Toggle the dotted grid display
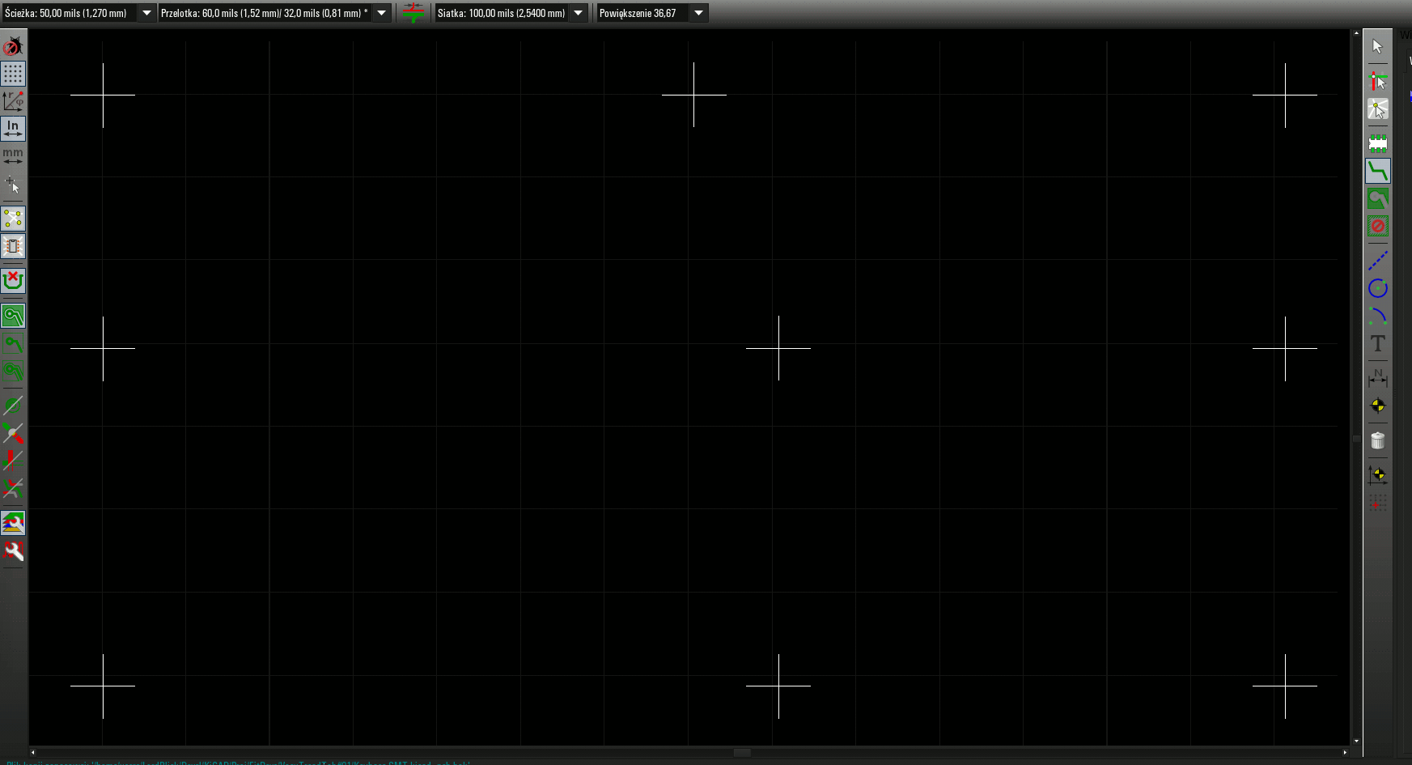This screenshot has width=1412, height=765. point(13,74)
